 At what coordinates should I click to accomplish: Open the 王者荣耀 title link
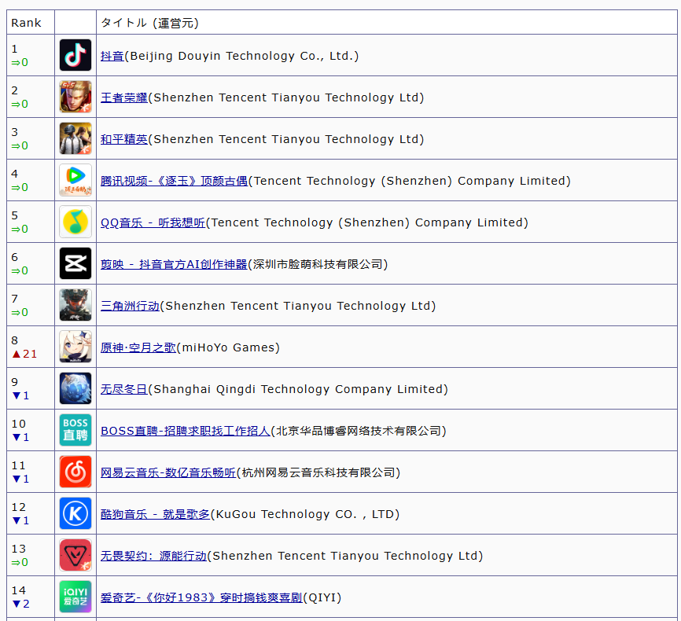(x=124, y=97)
